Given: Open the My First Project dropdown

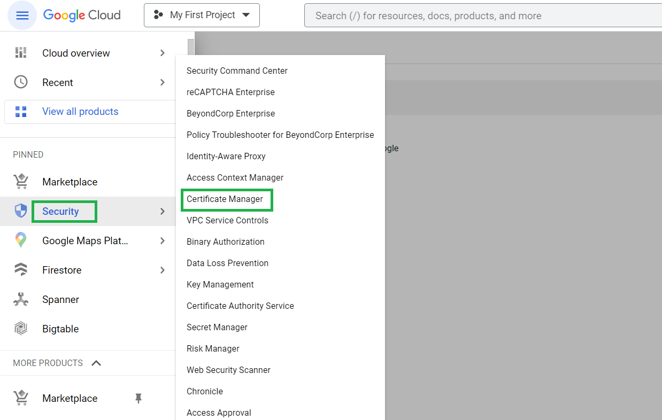Looking at the screenshot, I should pos(202,15).
